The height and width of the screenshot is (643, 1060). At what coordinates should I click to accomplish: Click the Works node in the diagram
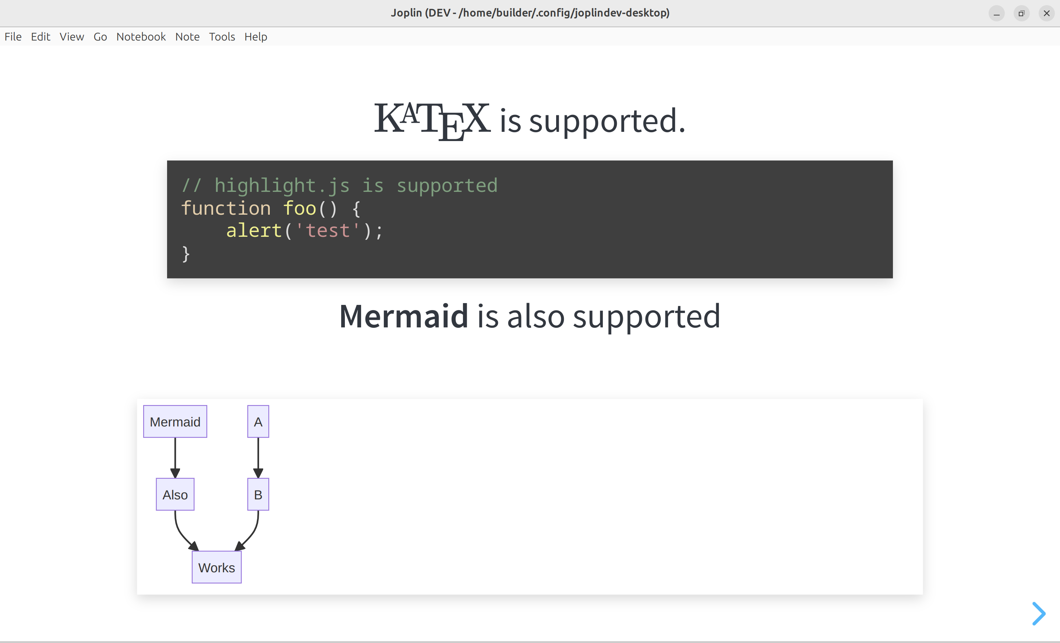tap(216, 567)
